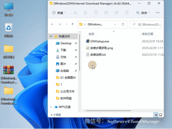Open 此电脑 in navigation pane

click(x=64, y=71)
